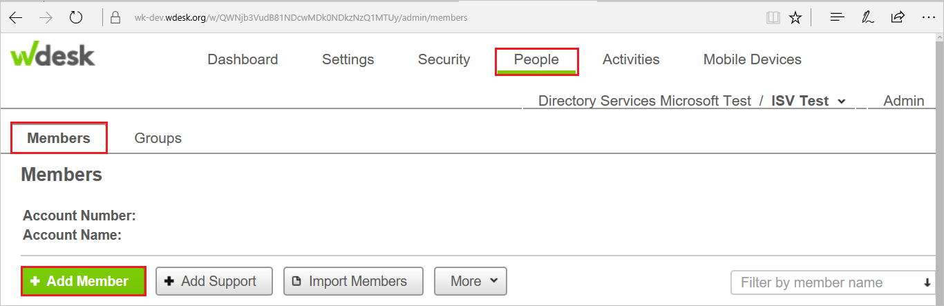This screenshot has height=306, width=944.
Task: Open the browser more options ellipsis
Action: coord(928,17)
